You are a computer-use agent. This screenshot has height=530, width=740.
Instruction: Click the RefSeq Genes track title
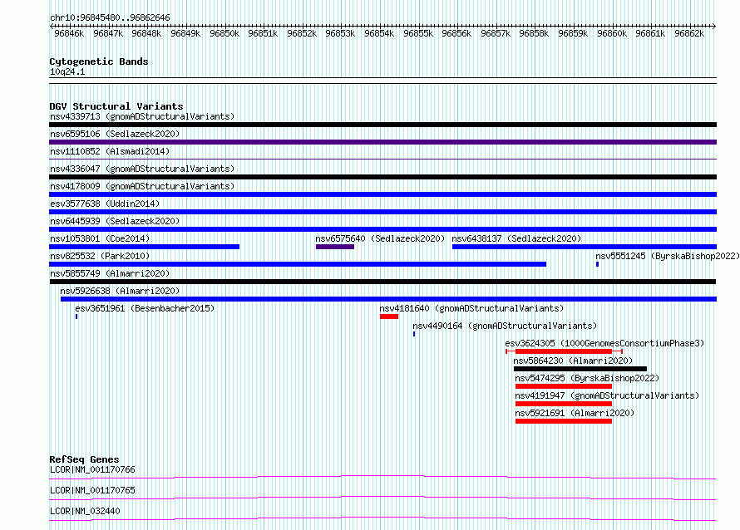(84, 459)
